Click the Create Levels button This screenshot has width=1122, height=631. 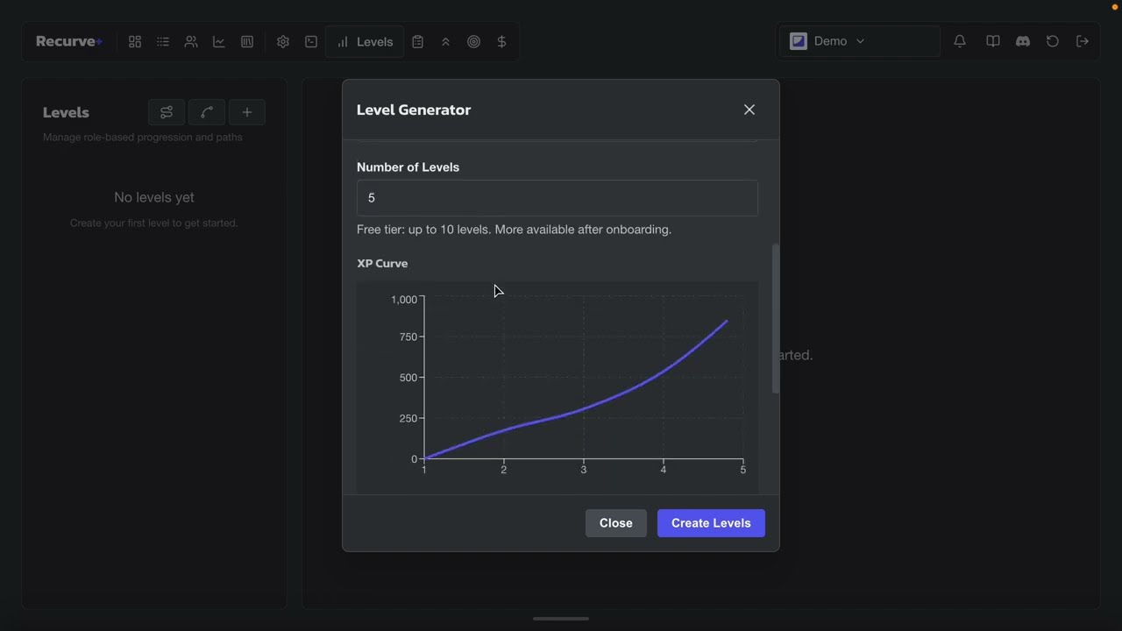click(711, 523)
